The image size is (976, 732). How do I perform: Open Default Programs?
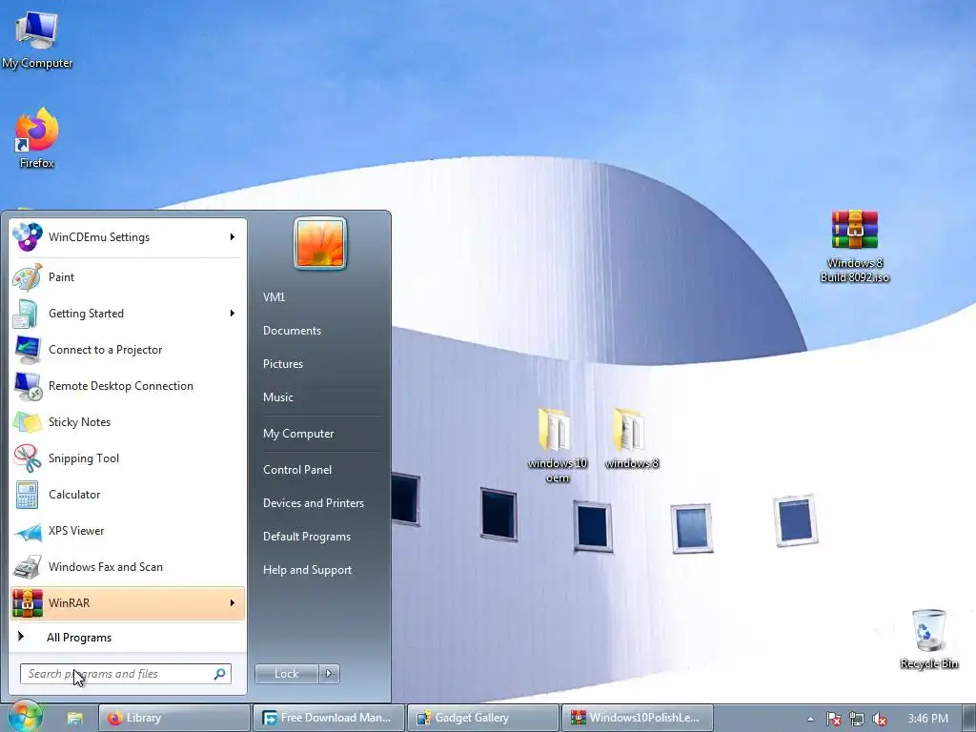click(306, 537)
